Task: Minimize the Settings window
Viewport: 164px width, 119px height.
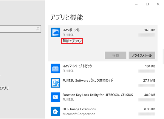Action: coord(136,4)
